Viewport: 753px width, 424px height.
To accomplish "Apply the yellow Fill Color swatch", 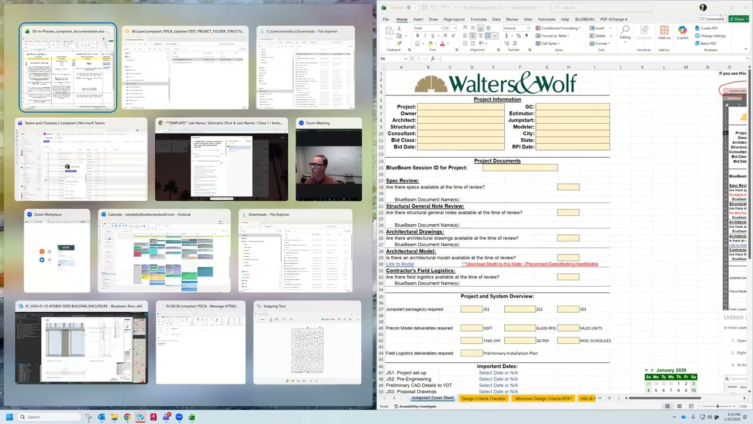I will pyautogui.click(x=430, y=44).
